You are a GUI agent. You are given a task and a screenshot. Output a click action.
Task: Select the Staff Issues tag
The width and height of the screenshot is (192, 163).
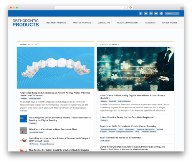tap(105, 141)
